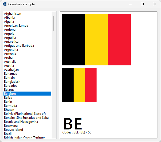This screenshot has height=142, width=161.
Task: Pick Argentina from the country list
Action: (11, 50)
